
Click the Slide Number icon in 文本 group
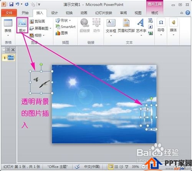tap(151, 27)
